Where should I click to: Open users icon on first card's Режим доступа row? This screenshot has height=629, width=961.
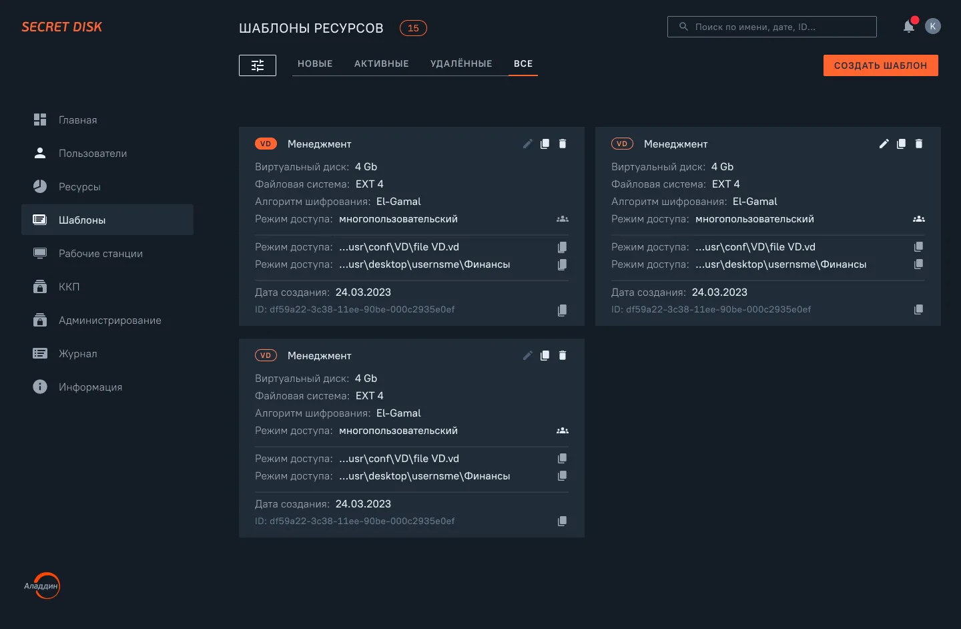click(563, 219)
